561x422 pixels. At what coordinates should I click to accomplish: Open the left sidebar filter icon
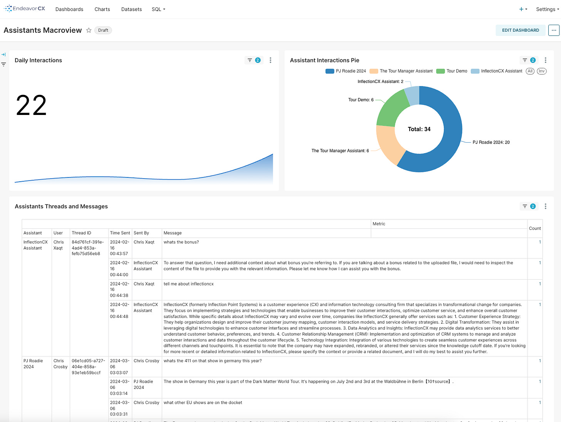pos(3,64)
